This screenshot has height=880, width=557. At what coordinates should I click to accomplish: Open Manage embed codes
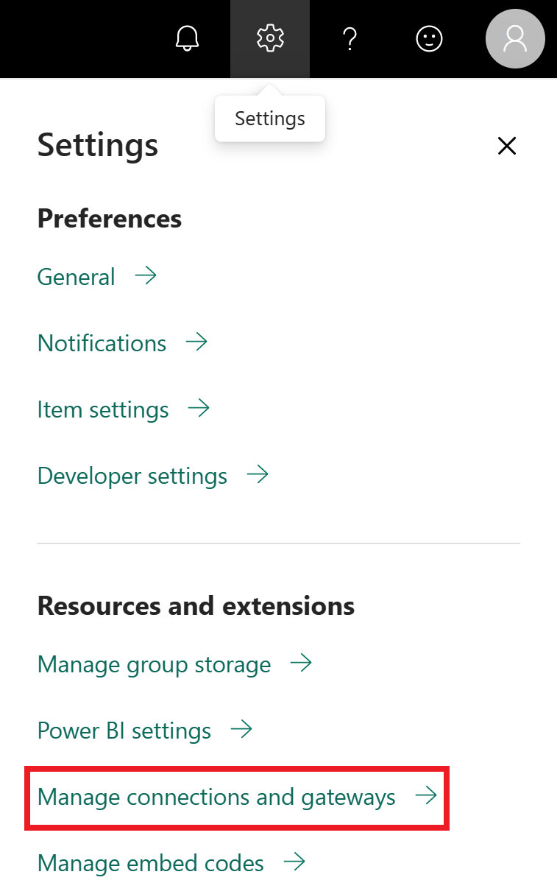pyautogui.click(x=150, y=862)
